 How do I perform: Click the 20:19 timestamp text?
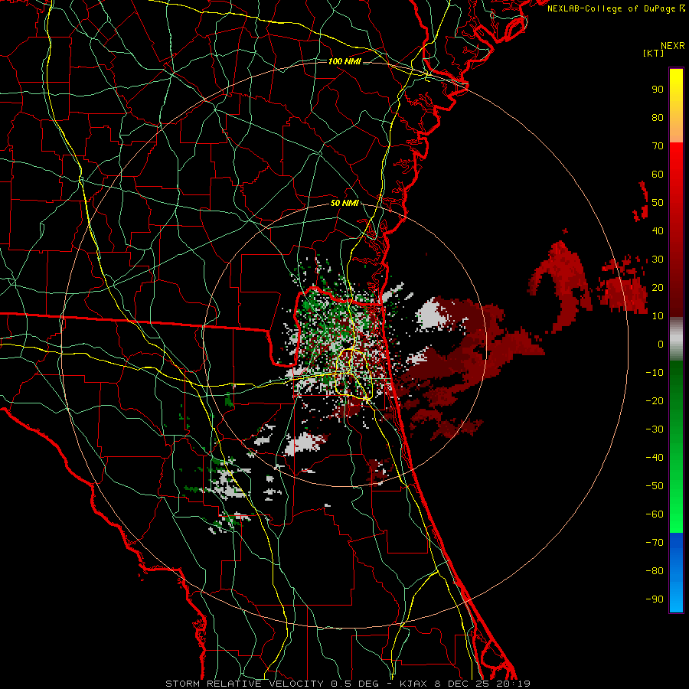pos(513,684)
